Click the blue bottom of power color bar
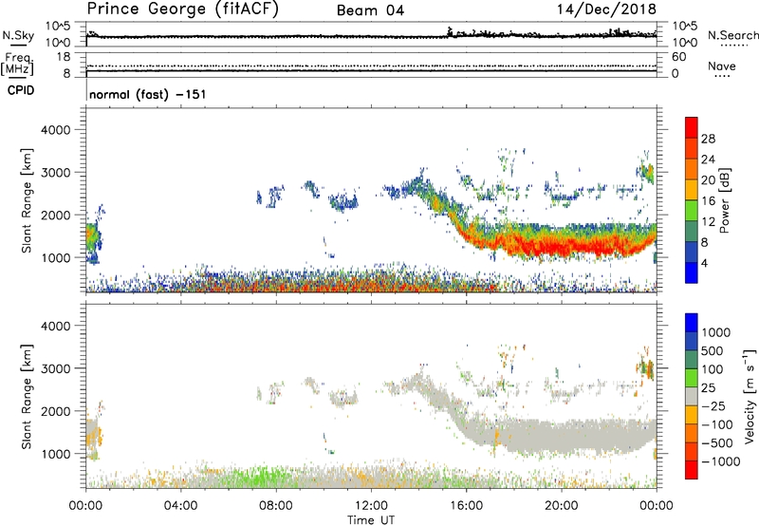 pos(692,272)
